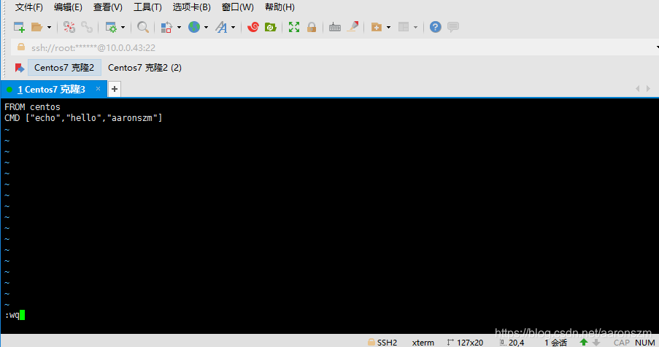Click the NUM indicator in status bar
This screenshot has height=347, width=659.
click(645, 343)
